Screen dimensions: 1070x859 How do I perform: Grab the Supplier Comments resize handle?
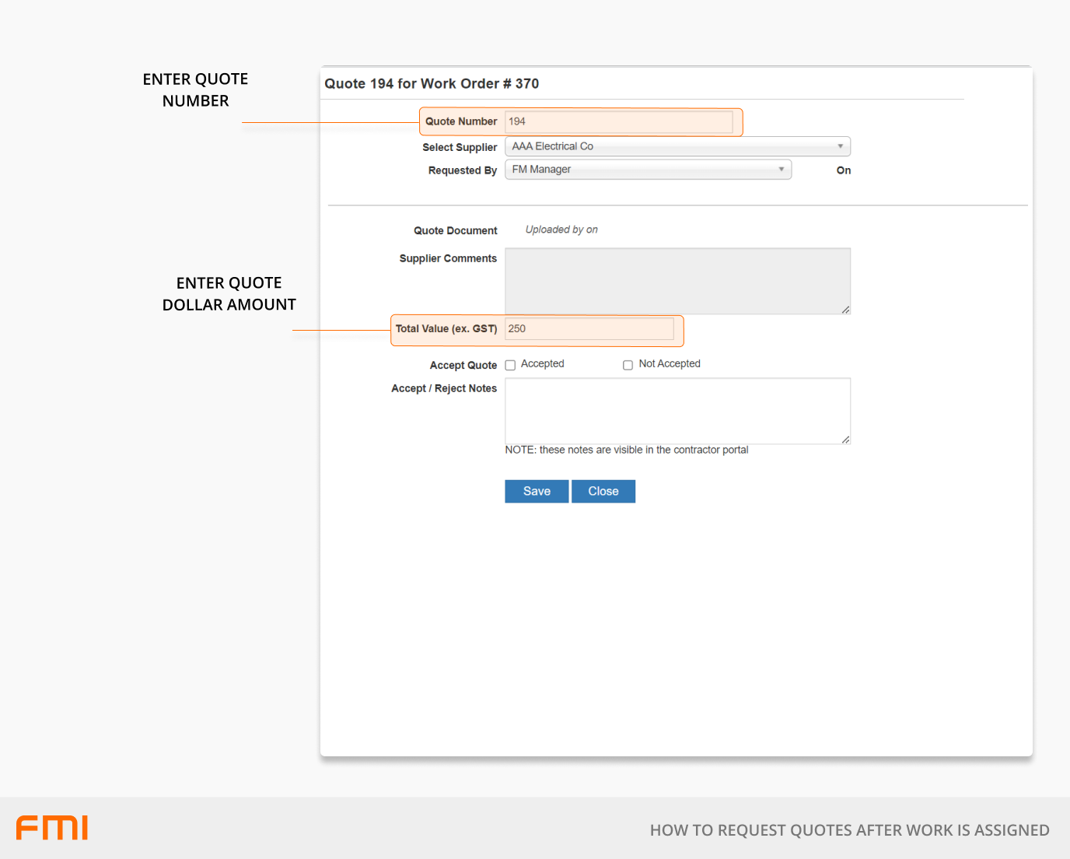pos(845,310)
